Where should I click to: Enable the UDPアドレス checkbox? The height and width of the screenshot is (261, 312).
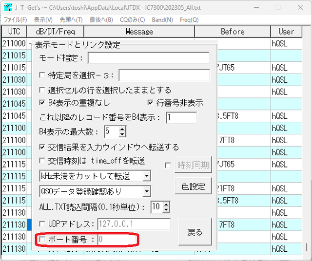click(x=42, y=224)
